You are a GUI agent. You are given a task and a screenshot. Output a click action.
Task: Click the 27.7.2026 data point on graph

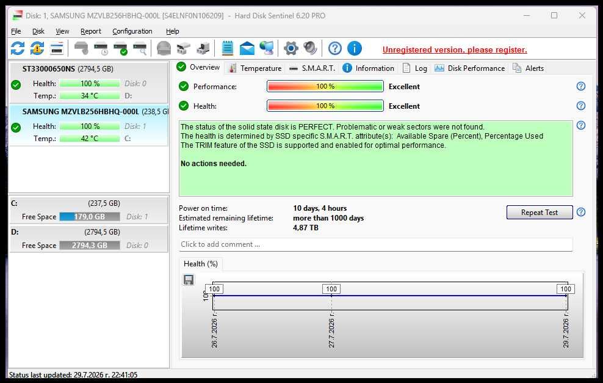(331, 296)
